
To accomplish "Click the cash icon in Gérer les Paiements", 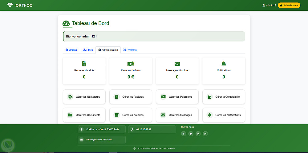I will coord(163,97).
